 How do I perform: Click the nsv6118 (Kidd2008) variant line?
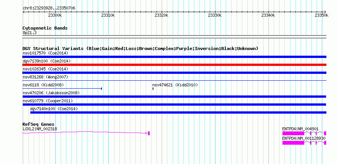(62, 88)
